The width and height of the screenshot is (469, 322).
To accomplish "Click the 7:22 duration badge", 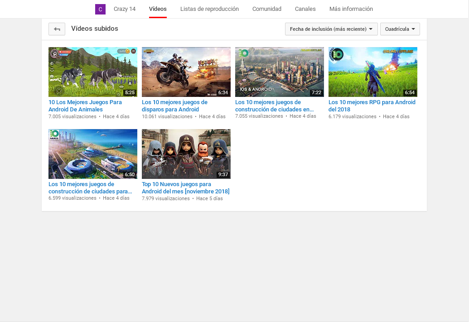I will pos(316,93).
